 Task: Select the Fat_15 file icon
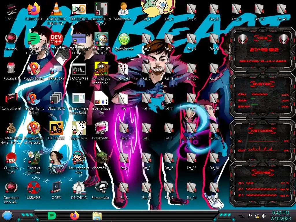[169, 131]
